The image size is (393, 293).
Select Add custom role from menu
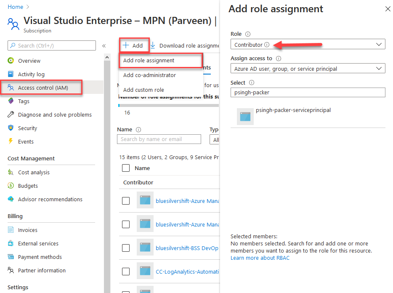[x=143, y=90]
